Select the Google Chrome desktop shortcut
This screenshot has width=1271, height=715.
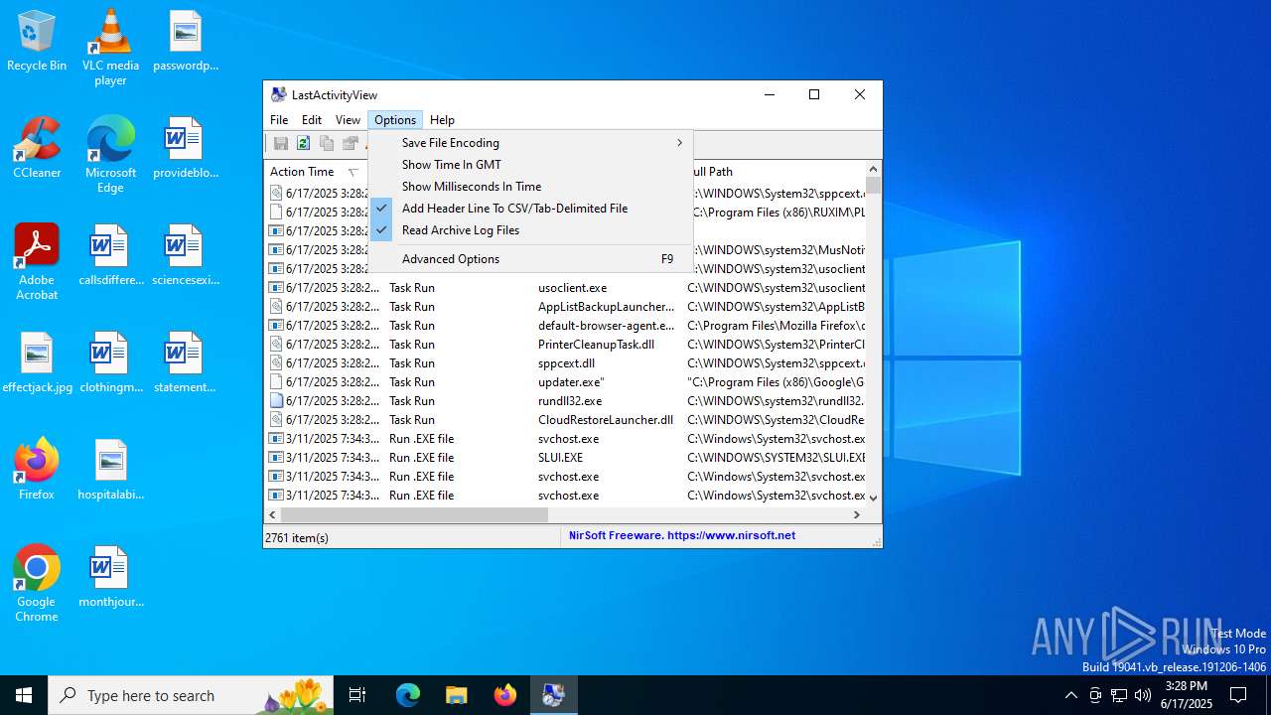[x=37, y=584]
